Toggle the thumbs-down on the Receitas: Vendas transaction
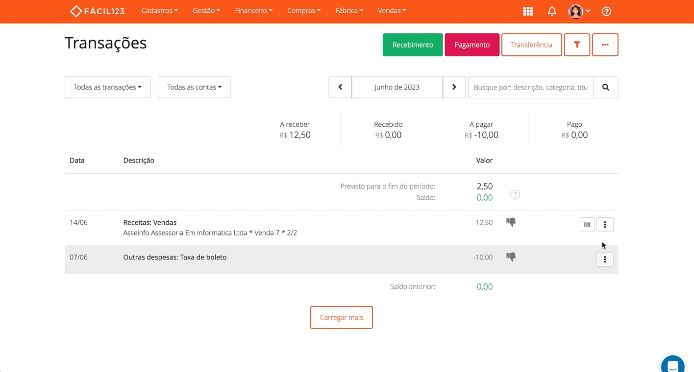The width and height of the screenshot is (694, 372). [x=511, y=222]
